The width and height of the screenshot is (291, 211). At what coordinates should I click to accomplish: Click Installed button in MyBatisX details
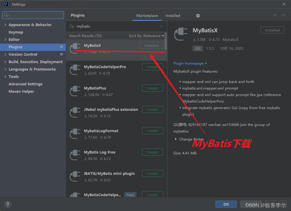[x=272, y=30]
